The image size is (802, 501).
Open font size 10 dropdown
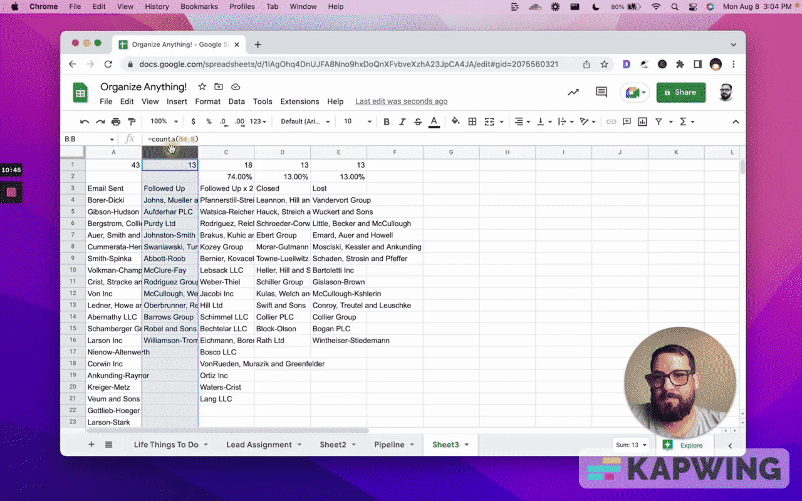pos(358,121)
